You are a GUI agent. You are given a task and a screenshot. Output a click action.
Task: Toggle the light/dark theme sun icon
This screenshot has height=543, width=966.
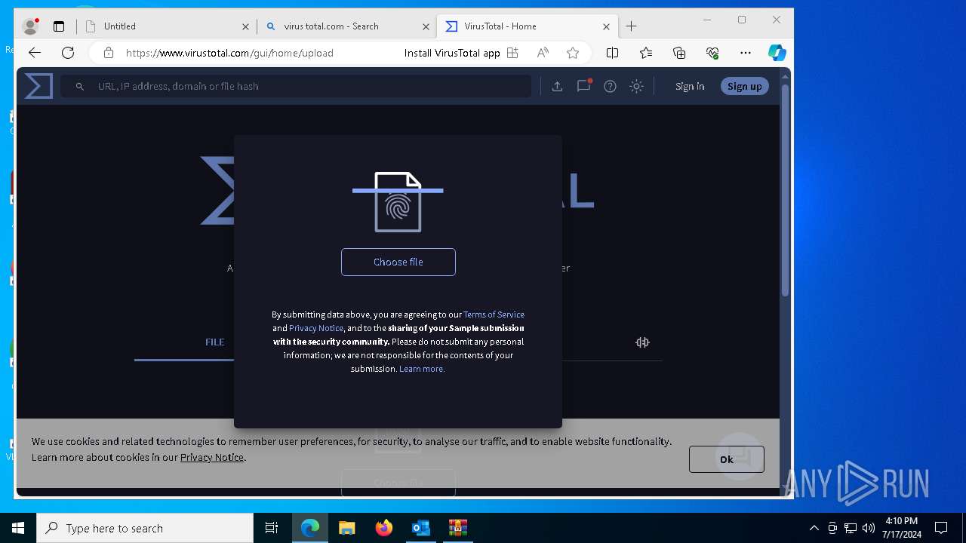636,86
